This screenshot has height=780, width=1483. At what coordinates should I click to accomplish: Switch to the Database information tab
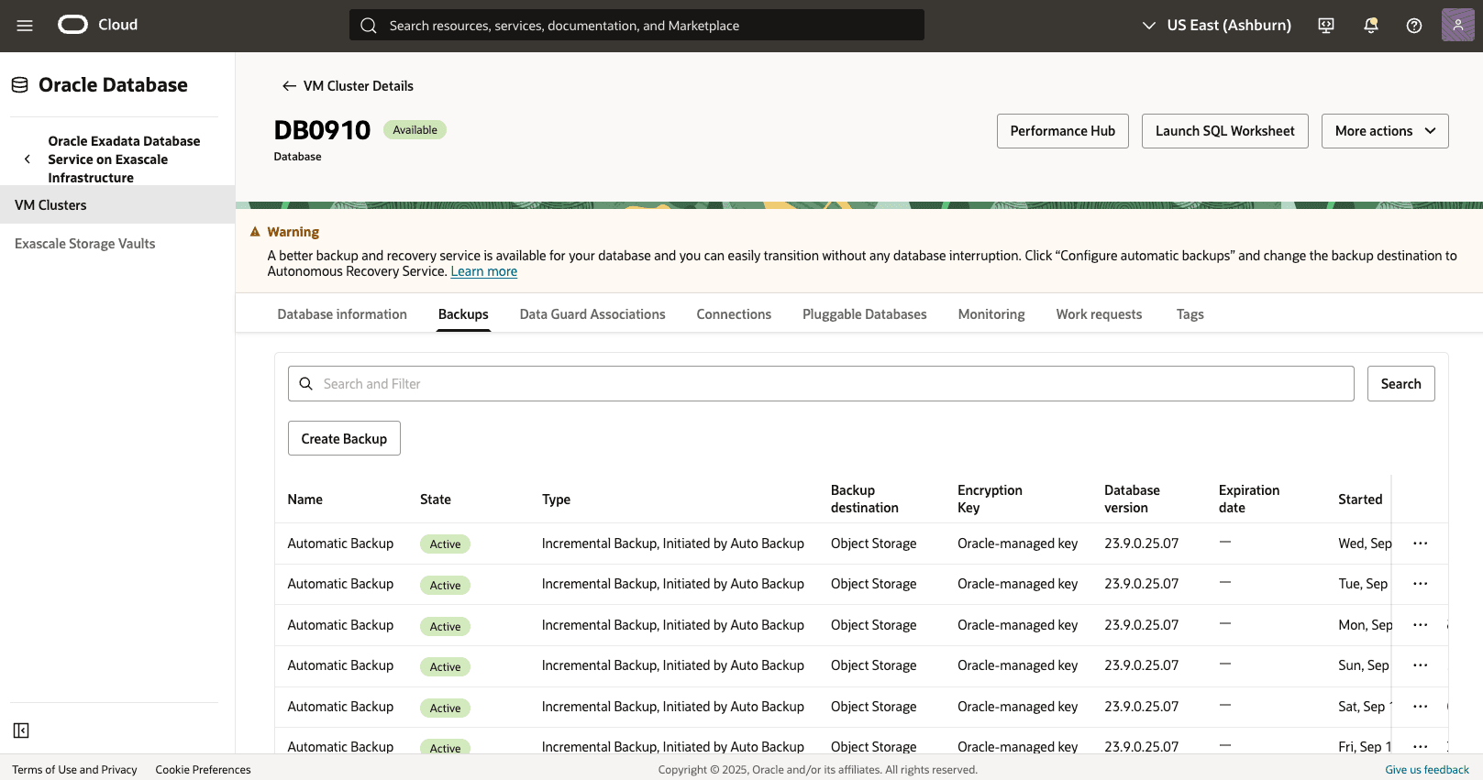pos(342,314)
